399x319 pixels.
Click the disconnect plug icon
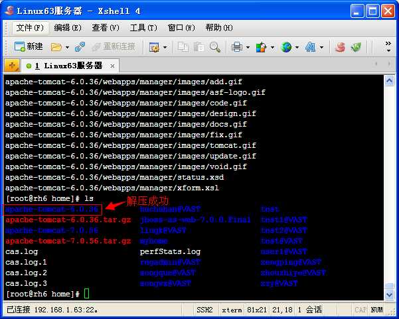click(x=80, y=47)
